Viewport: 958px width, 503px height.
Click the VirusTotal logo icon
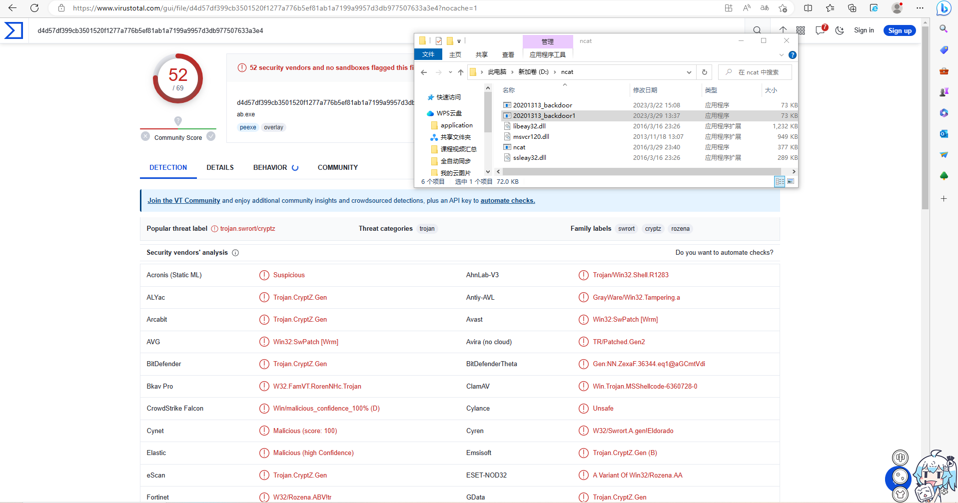coord(13,30)
